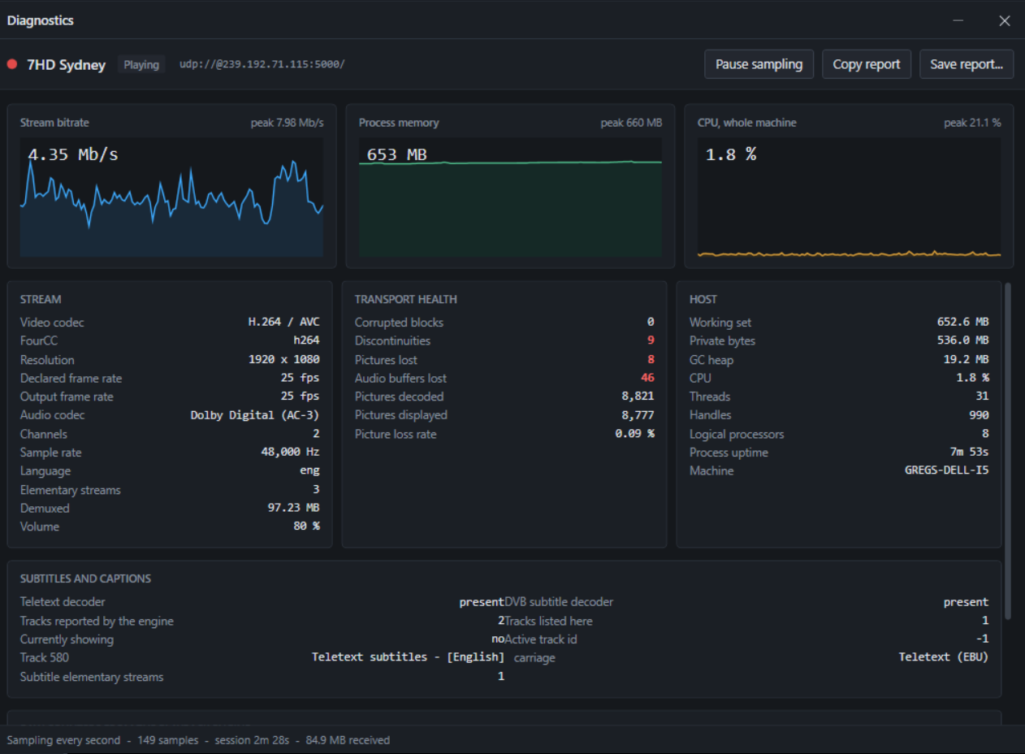Click the Stream bitrate graph
The height and width of the screenshot is (754, 1025).
click(171, 197)
